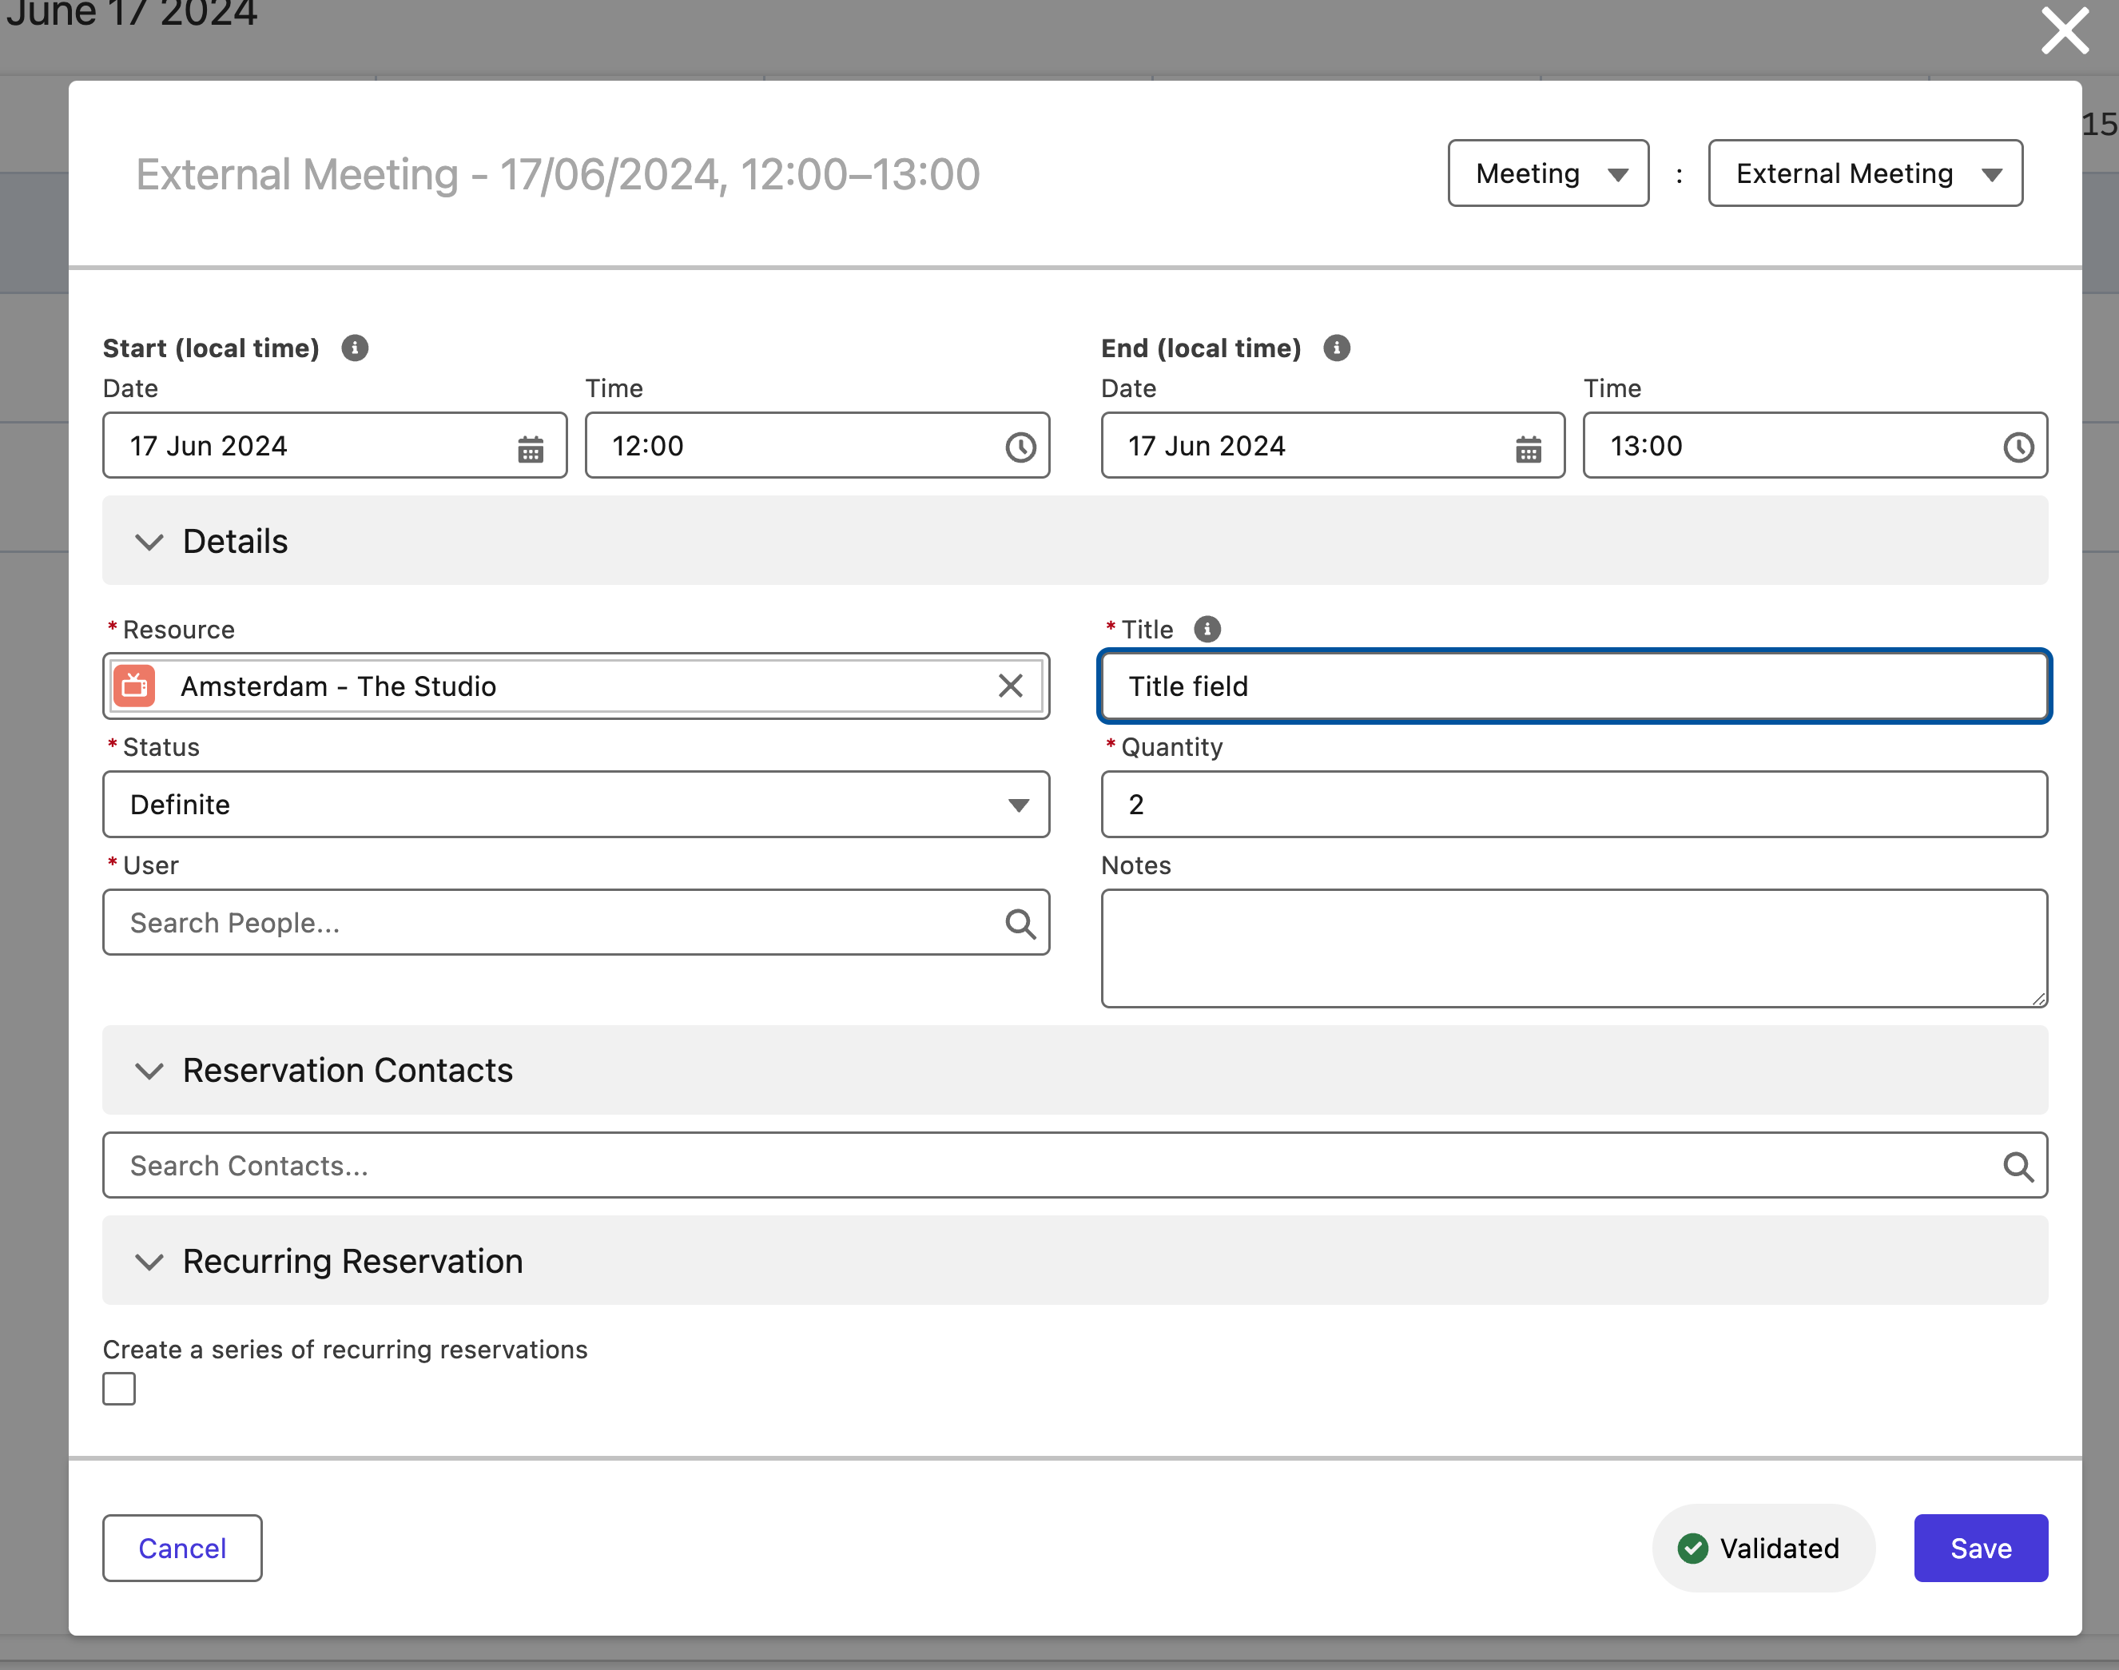Open the Status dropdown showing Definite
Image resolution: width=2119 pixels, height=1670 pixels.
576,805
